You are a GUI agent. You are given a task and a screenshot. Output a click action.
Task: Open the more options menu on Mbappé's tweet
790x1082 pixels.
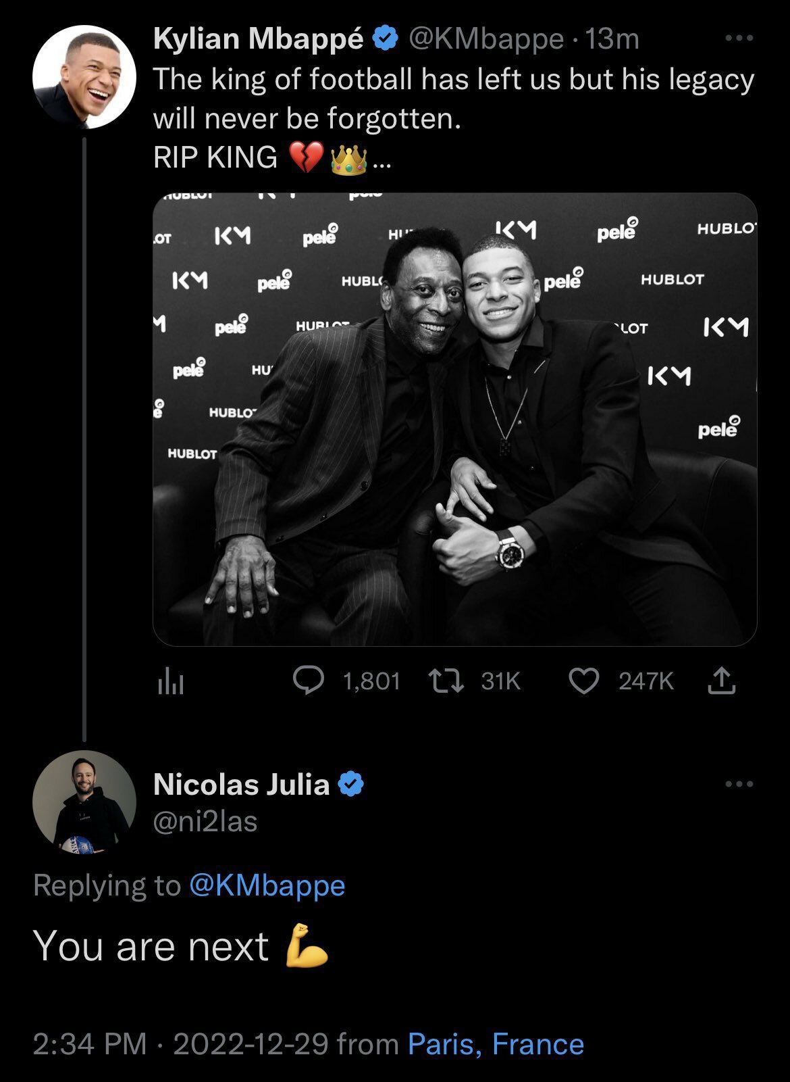[x=739, y=39]
